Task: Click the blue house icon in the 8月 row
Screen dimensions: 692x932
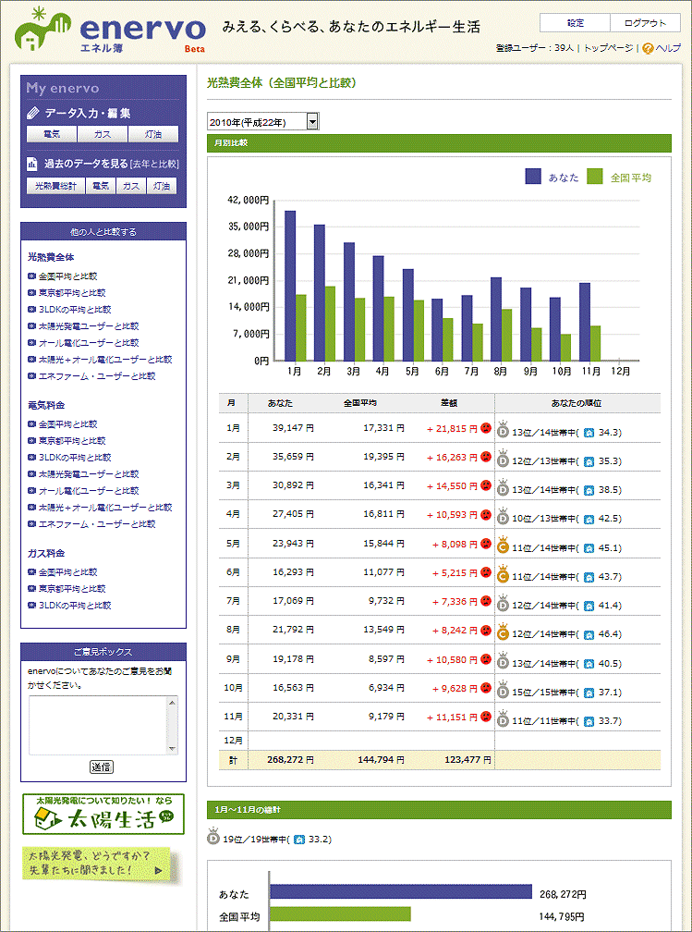Action: pyautogui.click(x=588, y=634)
